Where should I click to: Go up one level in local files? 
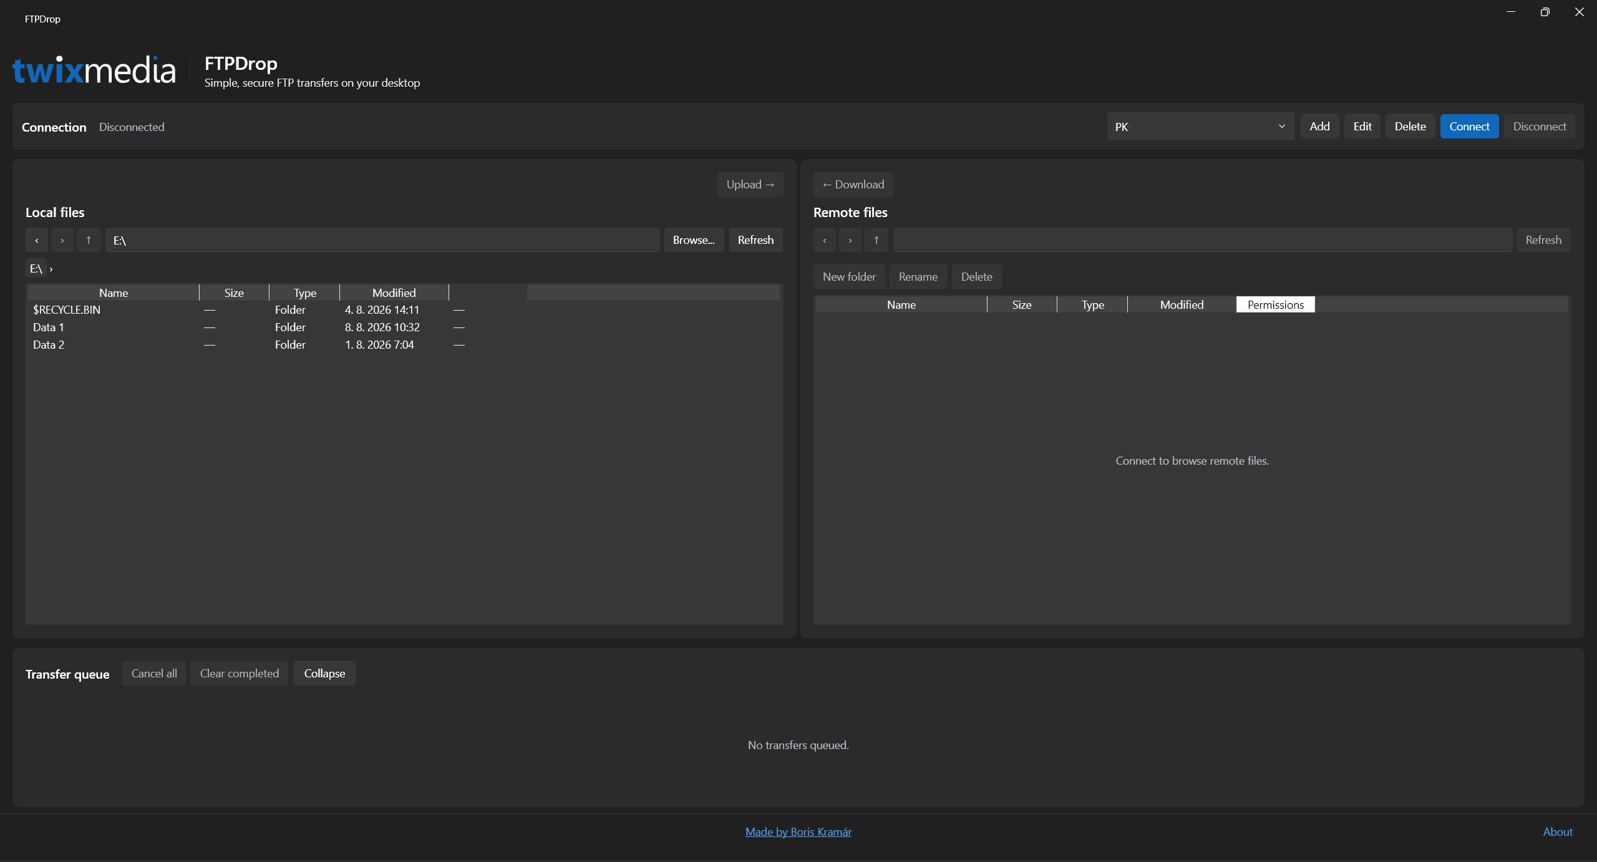pyautogui.click(x=89, y=240)
